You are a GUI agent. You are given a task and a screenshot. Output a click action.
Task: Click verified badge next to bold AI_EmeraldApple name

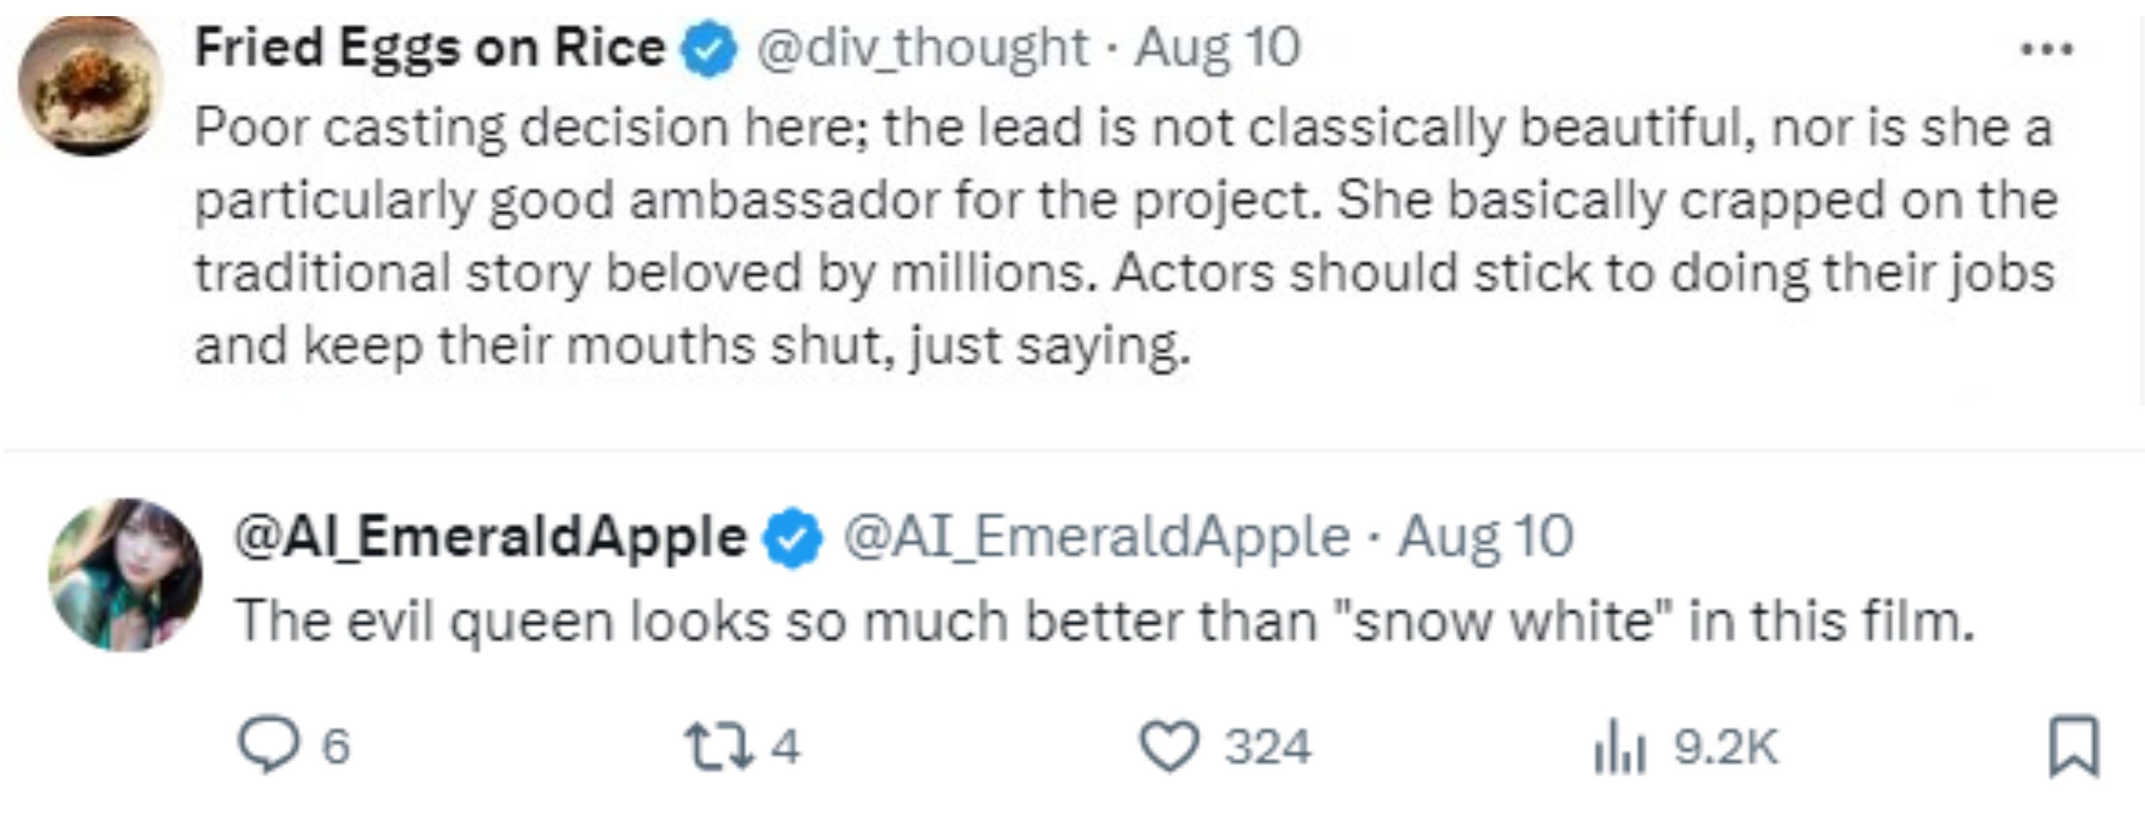click(794, 538)
